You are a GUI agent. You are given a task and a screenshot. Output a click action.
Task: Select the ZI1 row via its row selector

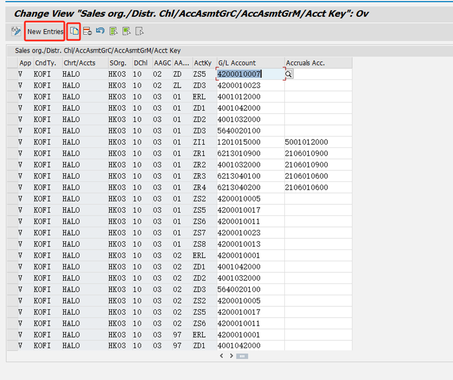13,142
